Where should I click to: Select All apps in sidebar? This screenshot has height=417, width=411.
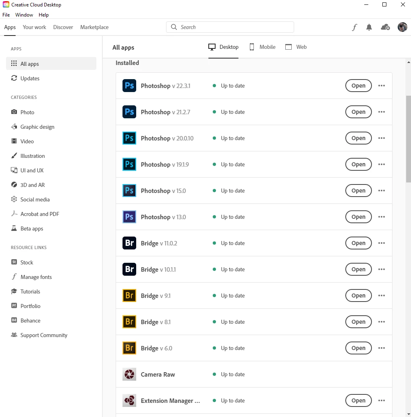(51, 63)
